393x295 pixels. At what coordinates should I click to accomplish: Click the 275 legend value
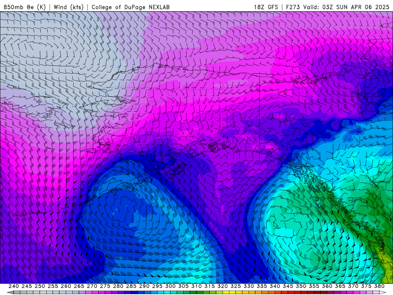tap(105, 286)
